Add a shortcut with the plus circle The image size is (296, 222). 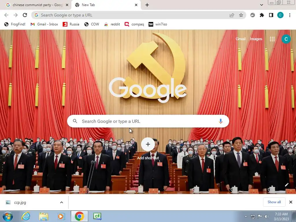click(x=148, y=145)
